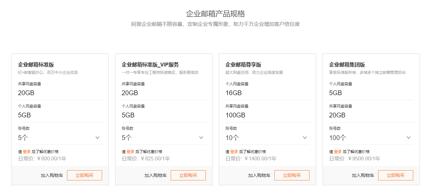The height and width of the screenshot is (196, 440).
Task: Click 登录 link in 标准版_VIP服务 card
Action: point(131,152)
